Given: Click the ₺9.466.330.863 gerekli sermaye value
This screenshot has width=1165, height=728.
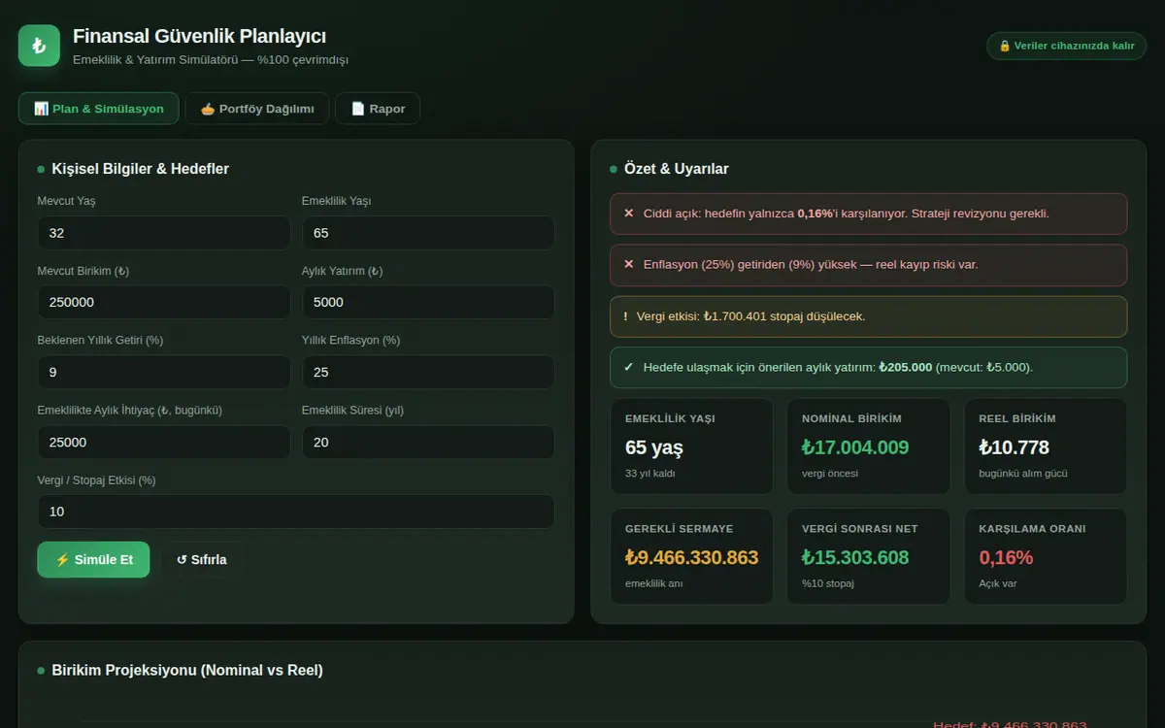Looking at the screenshot, I should [692, 558].
